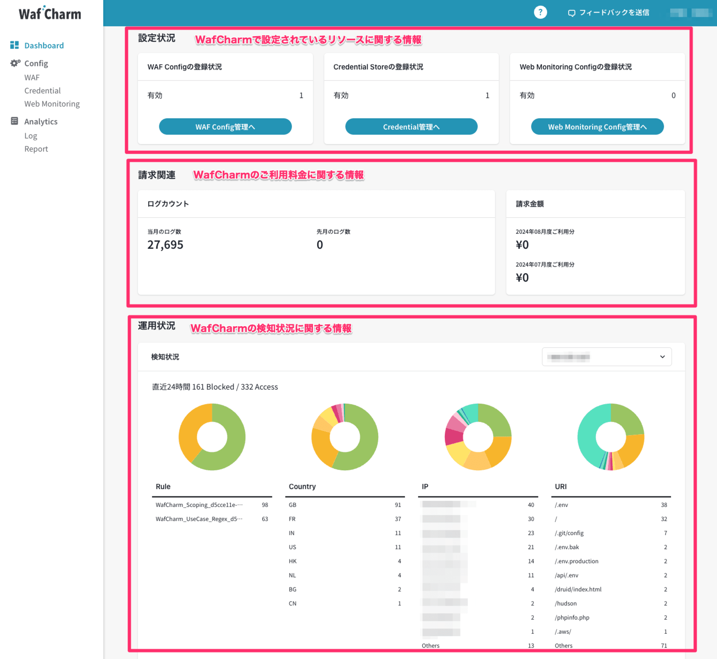The width and height of the screenshot is (717, 659).
Task: Open the Report analytics page
Action: coord(36,149)
